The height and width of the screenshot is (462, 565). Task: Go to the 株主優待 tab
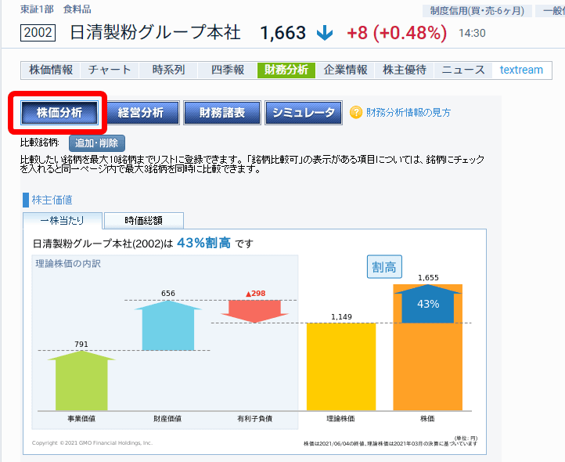405,70
